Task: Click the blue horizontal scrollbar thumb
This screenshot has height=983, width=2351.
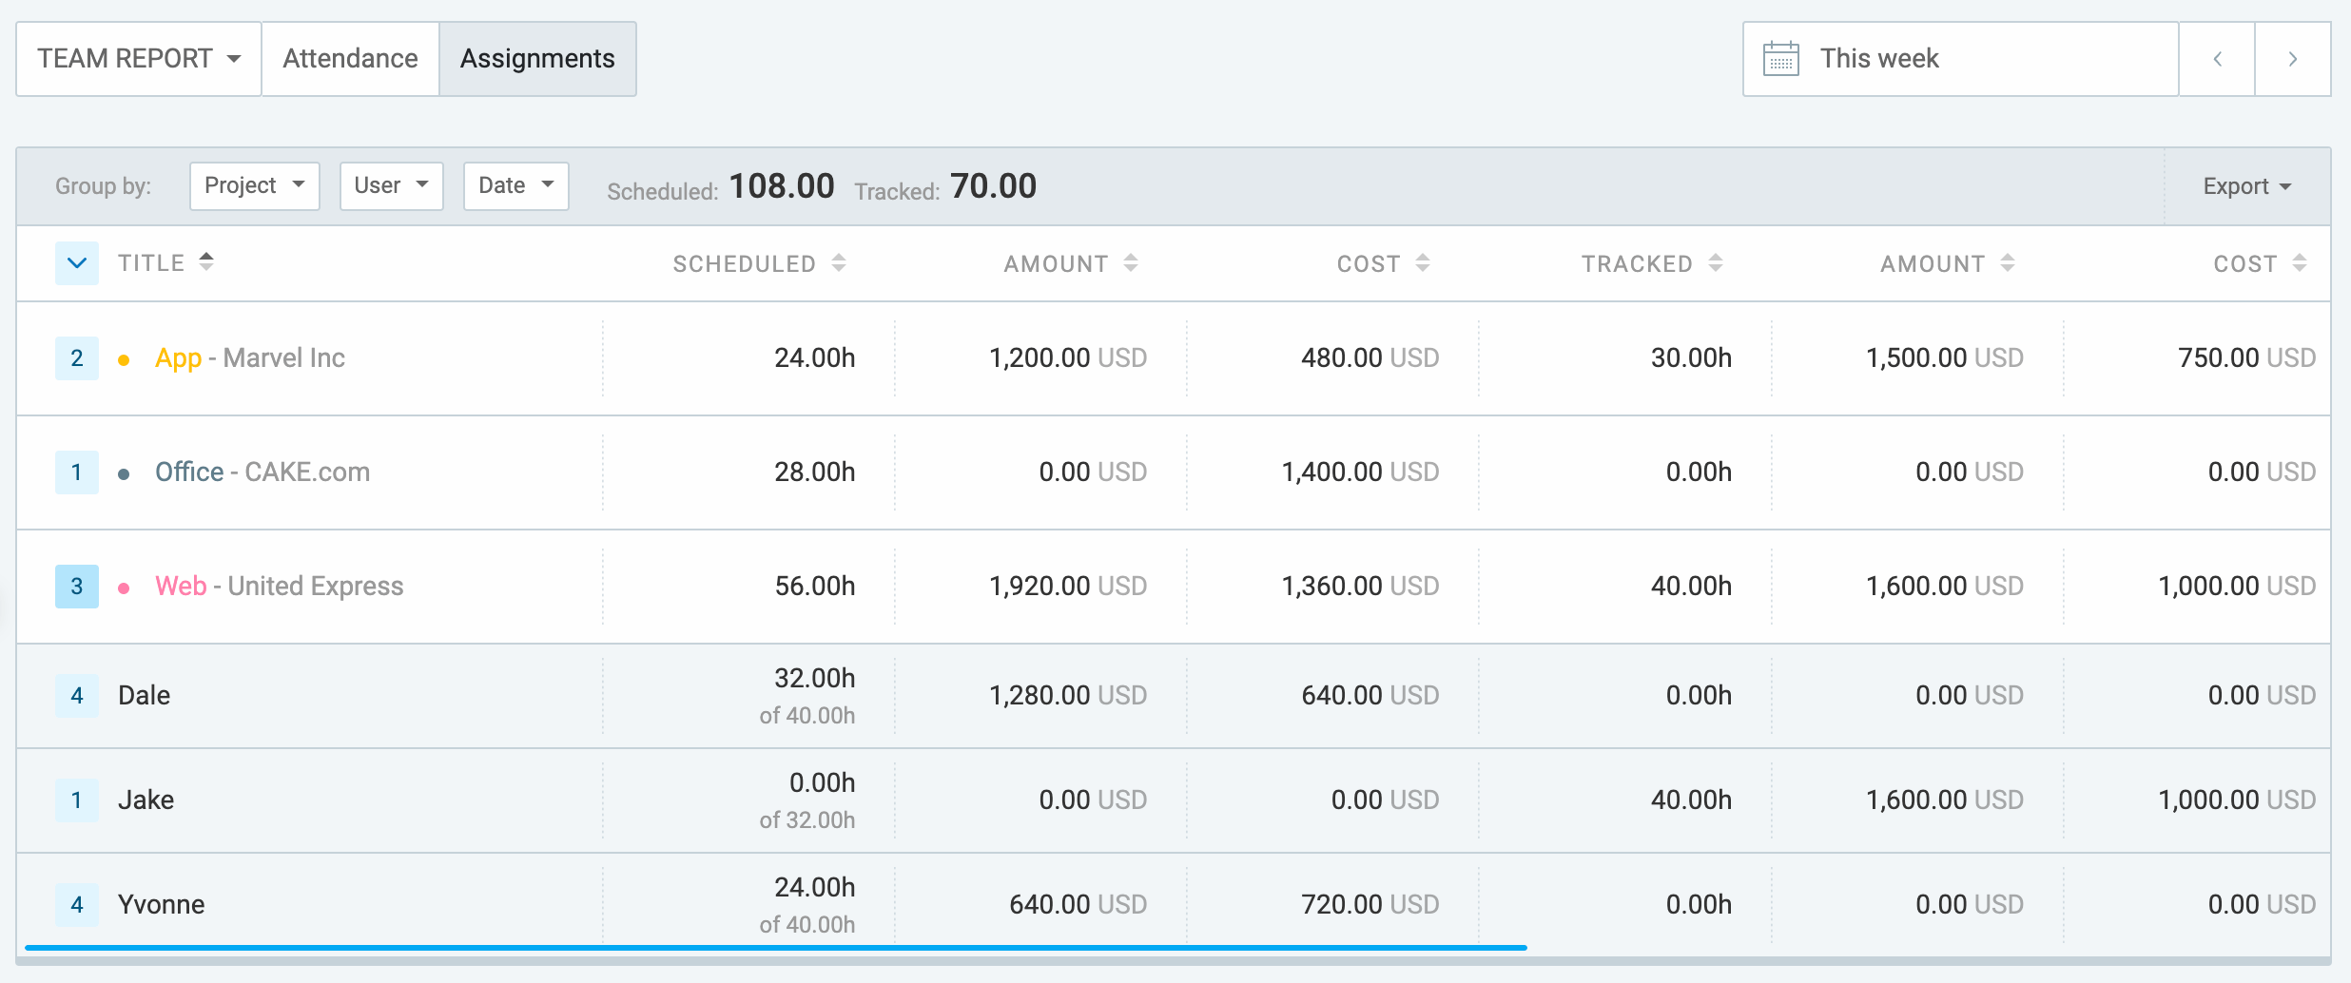Action: [776, 948]
